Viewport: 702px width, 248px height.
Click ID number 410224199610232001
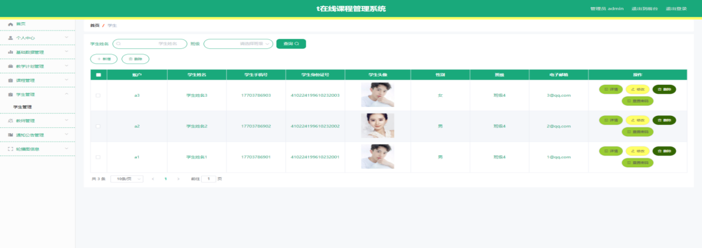point(315,157)
